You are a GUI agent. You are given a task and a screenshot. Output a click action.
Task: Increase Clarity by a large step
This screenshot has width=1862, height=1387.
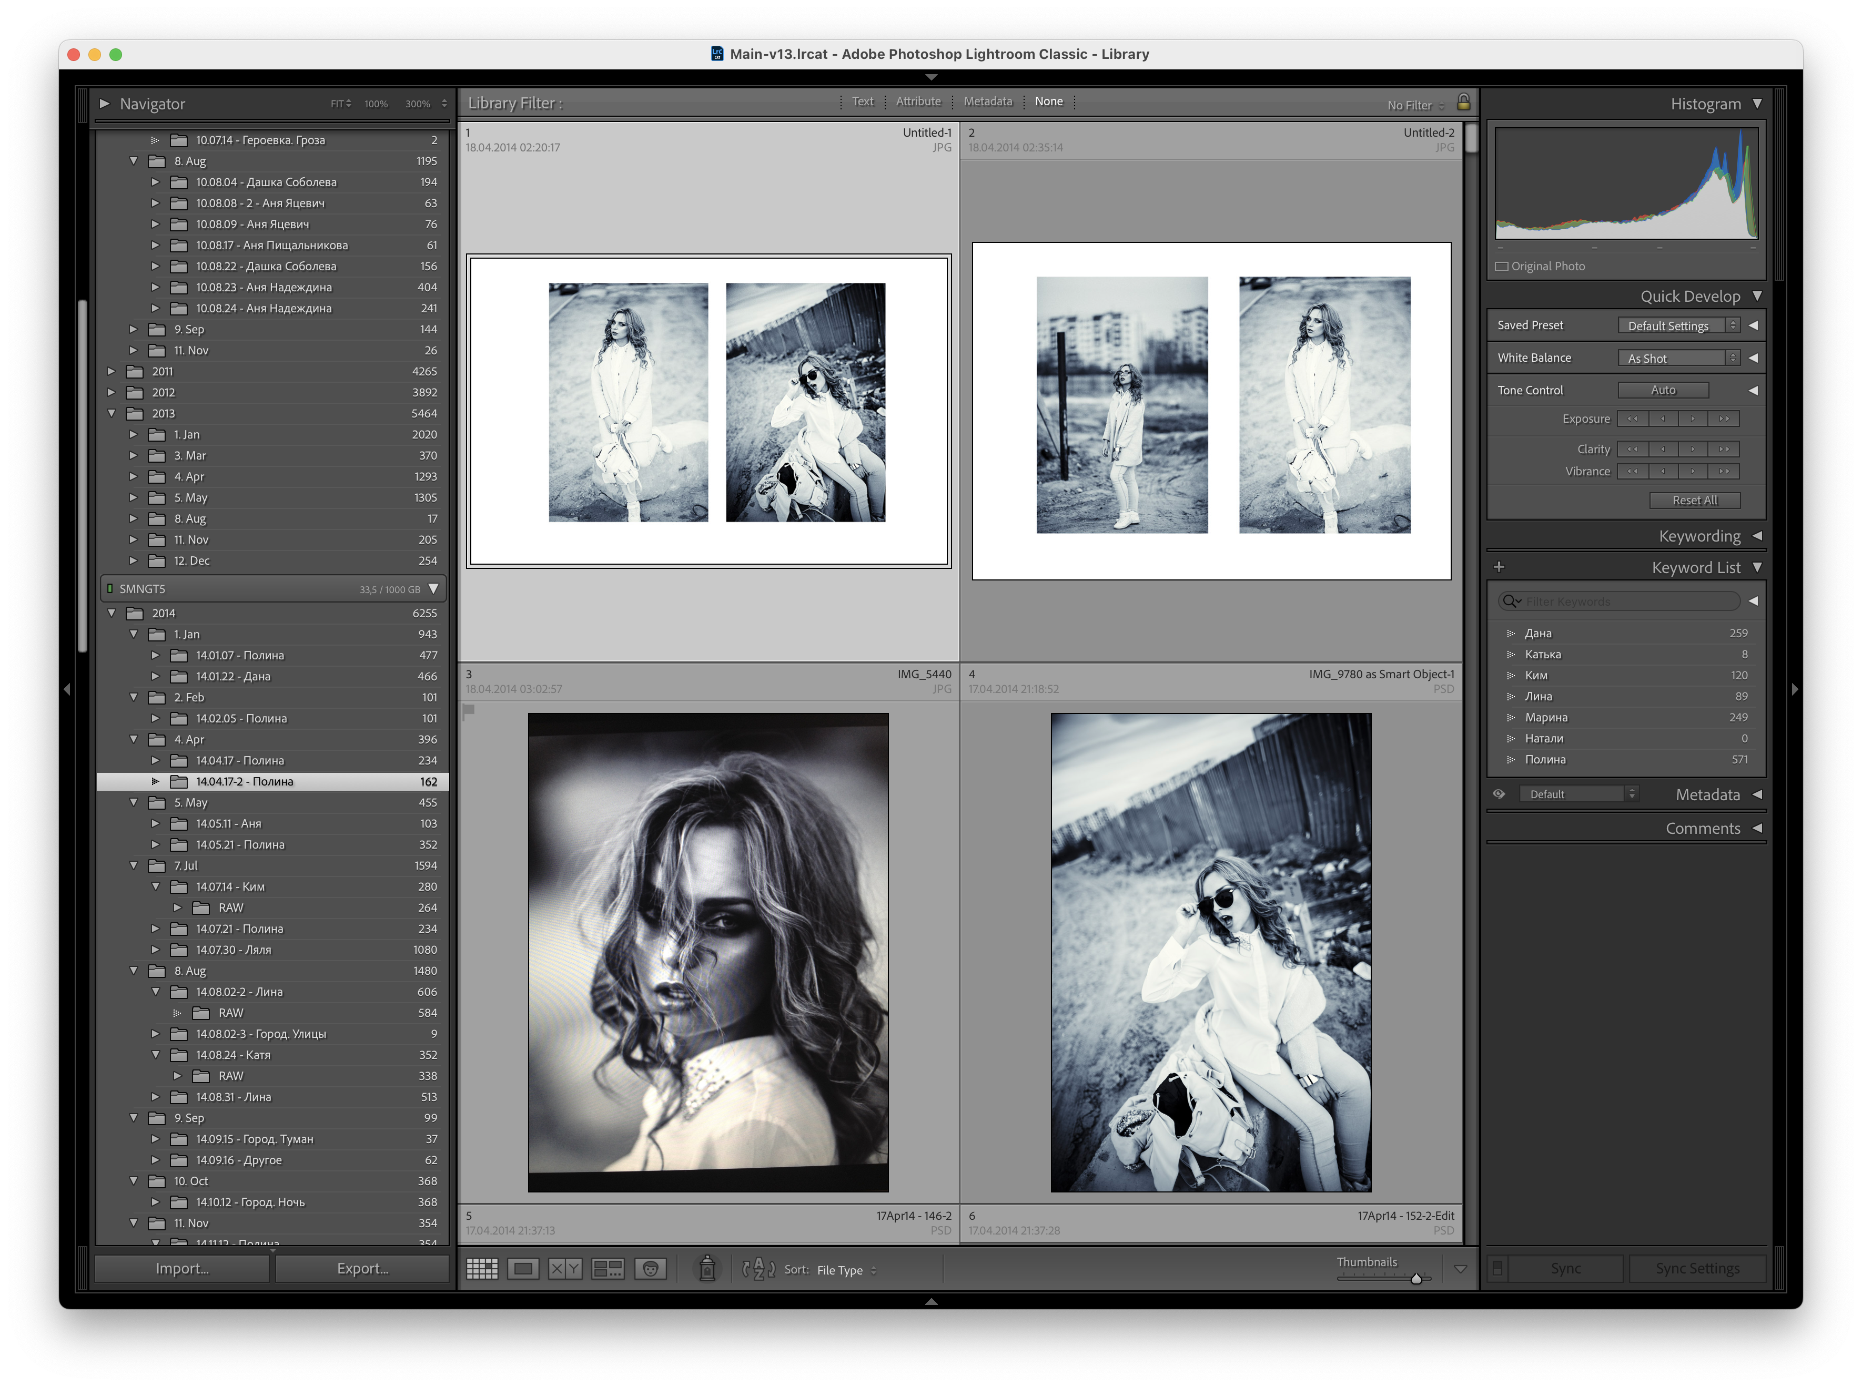click(x=1724, y=449)
